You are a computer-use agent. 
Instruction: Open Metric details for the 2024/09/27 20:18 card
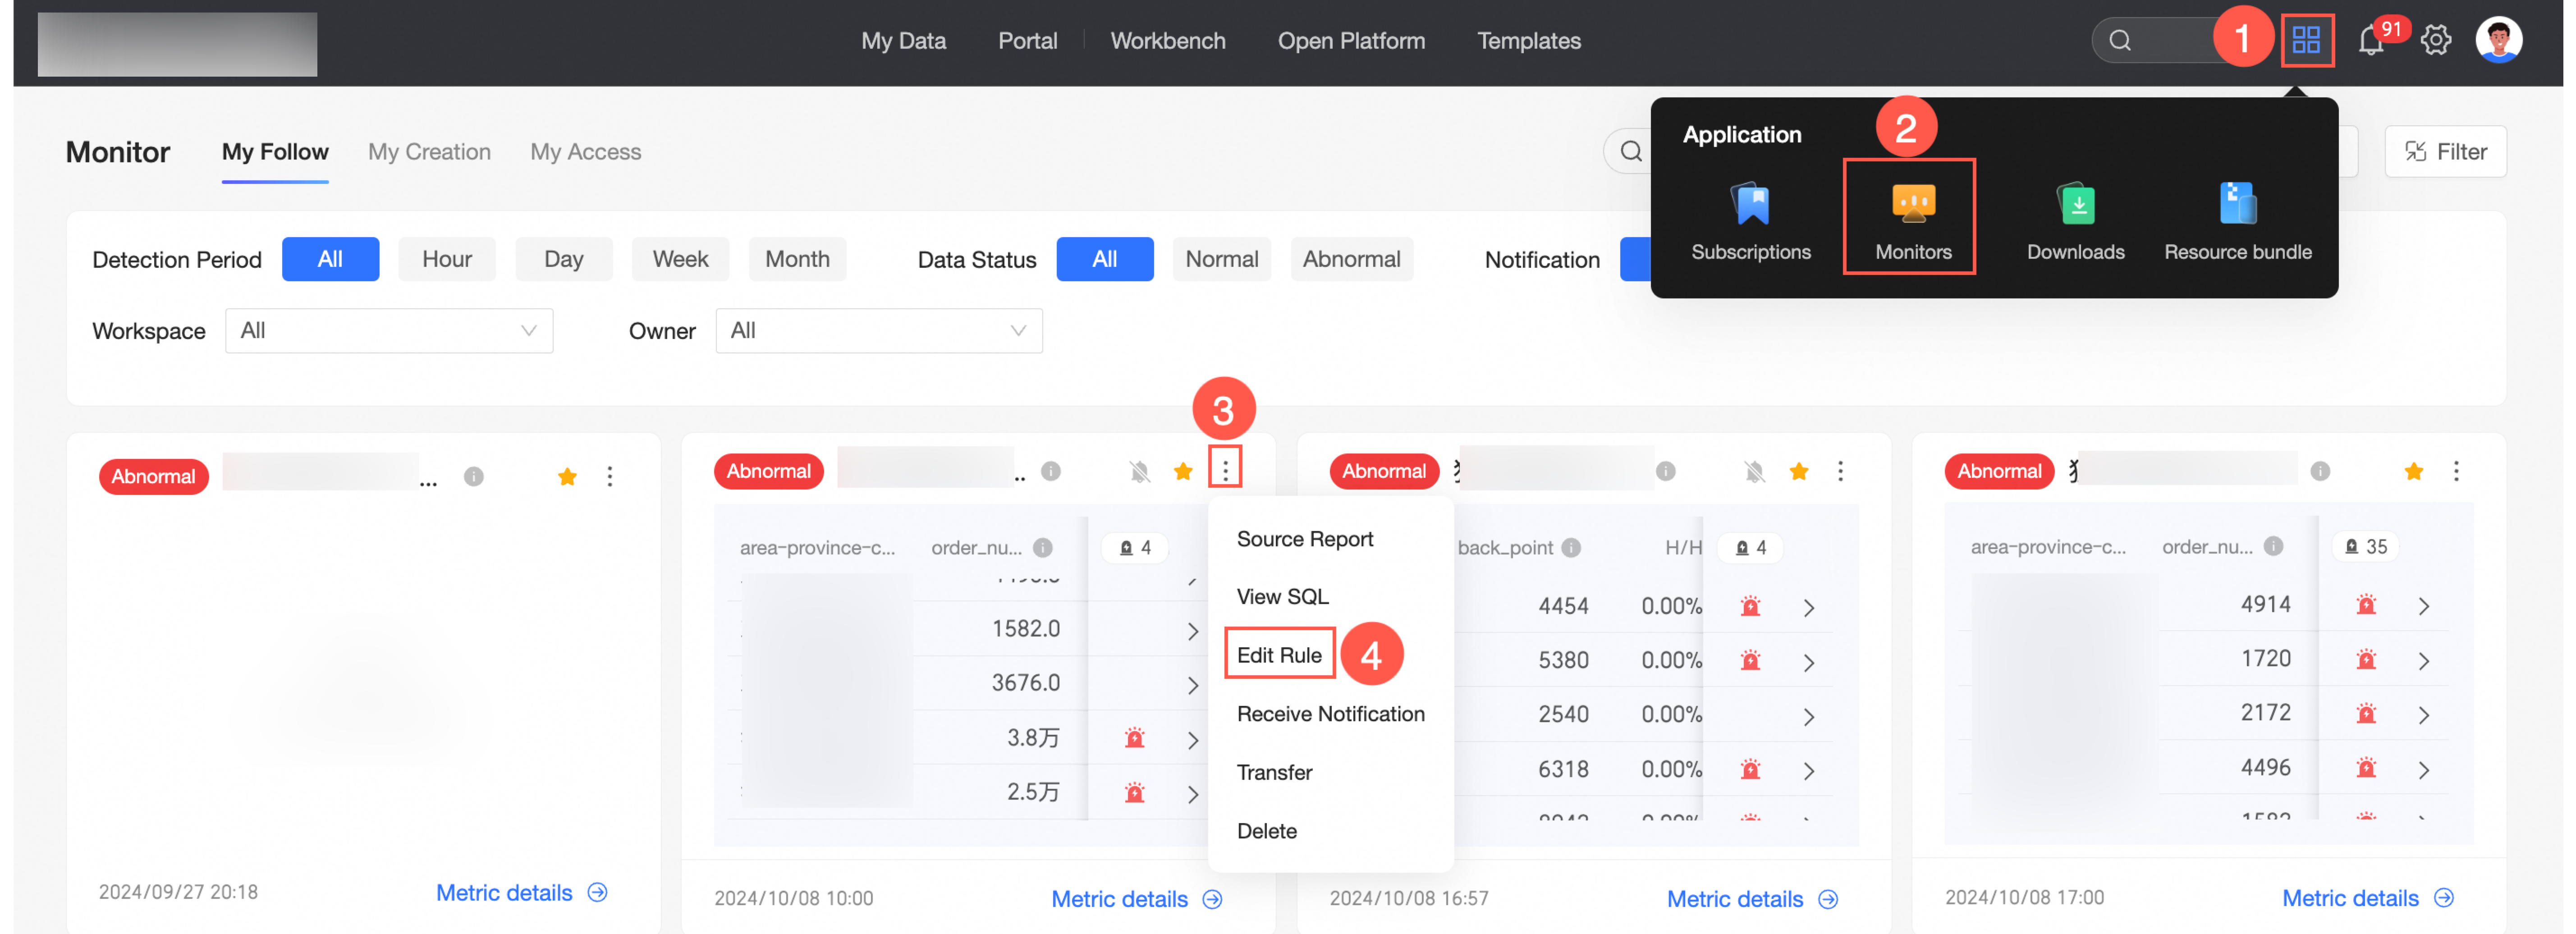click(521, 893)
